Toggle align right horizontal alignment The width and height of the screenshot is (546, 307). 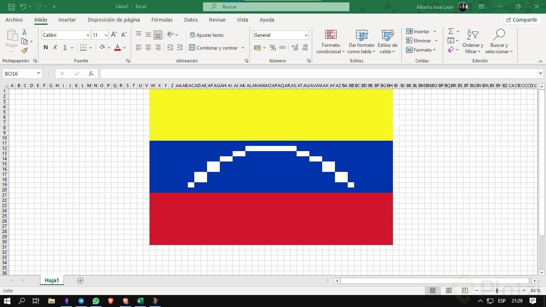[x=158, y=48]
